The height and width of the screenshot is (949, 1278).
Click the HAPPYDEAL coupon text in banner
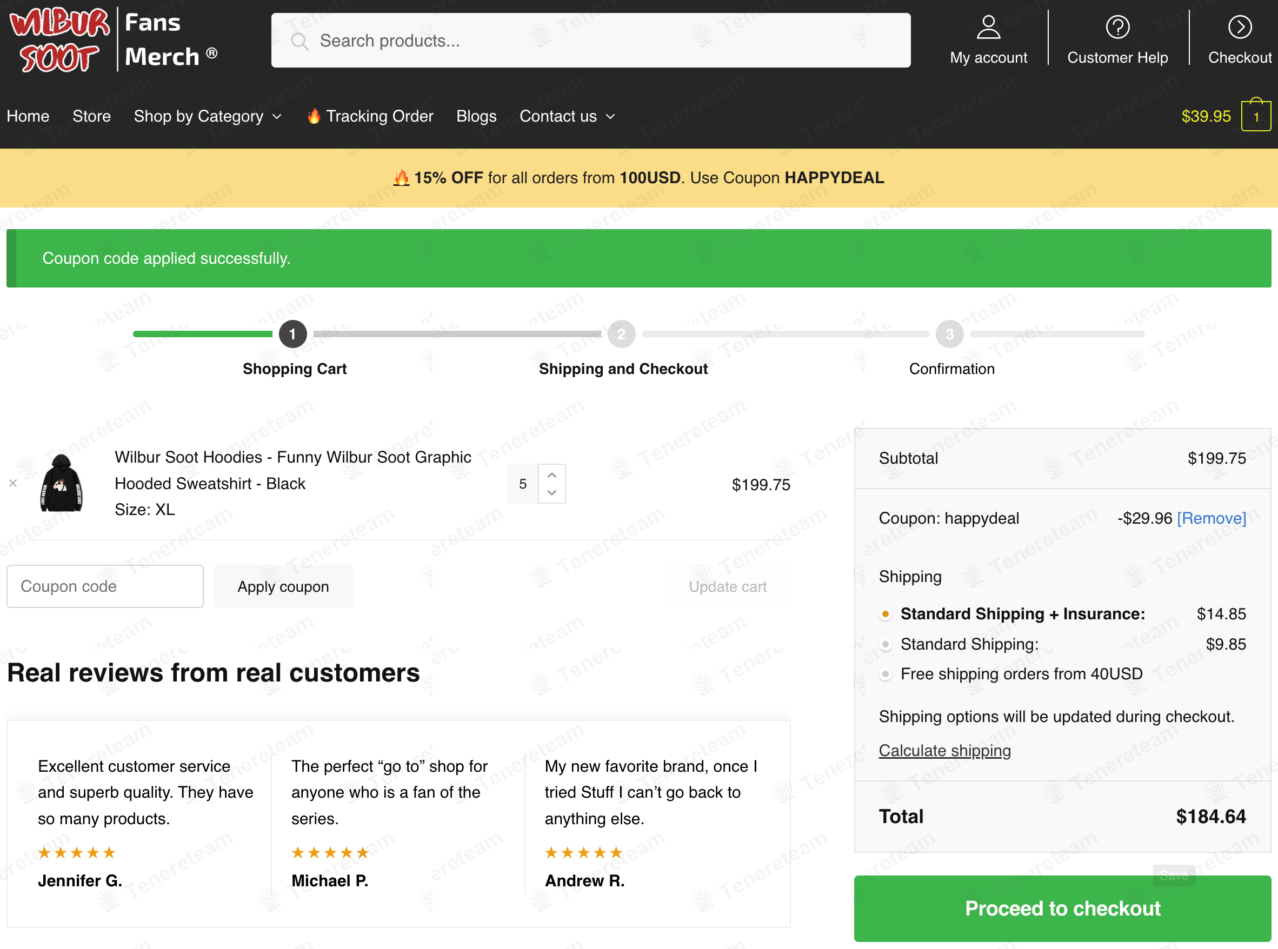pos(834,178)
